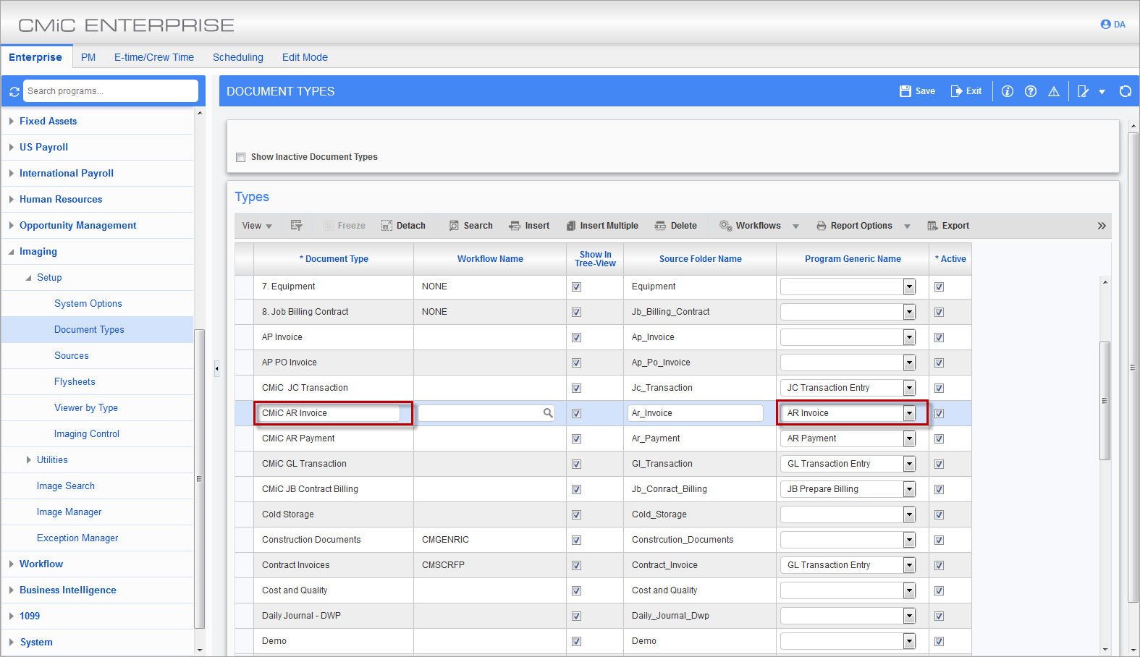The width and height of the screenshot is (1140, 657).
Task: Open Program Generic Name dropdown showing JB Prepare Billing
Action: click(909, 489)
